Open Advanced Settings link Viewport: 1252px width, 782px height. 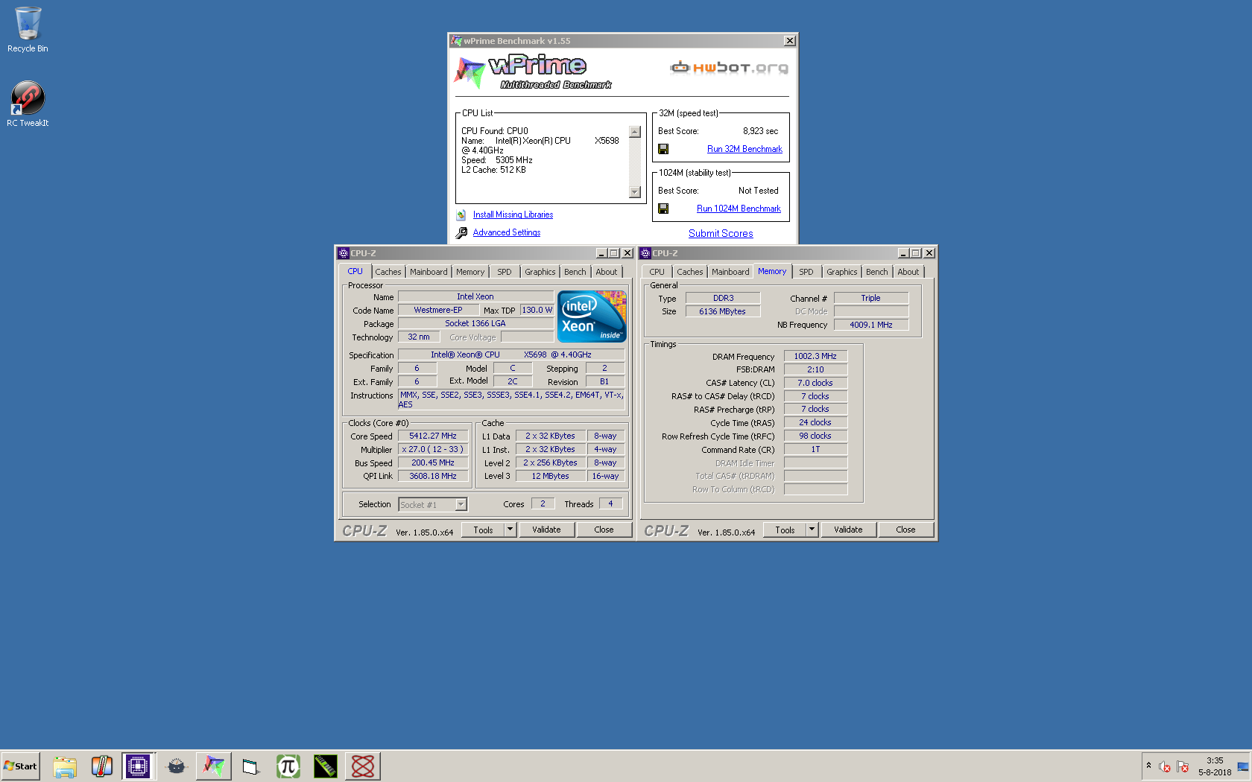coord(507,232)
